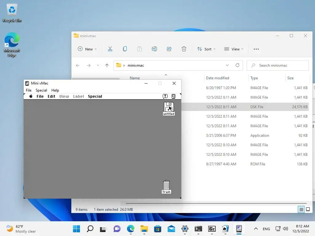The width and height of the screenshot is (315, 236).
Task: Click the Cut scissors icon in File Explorer
Action: click(110, 49)
